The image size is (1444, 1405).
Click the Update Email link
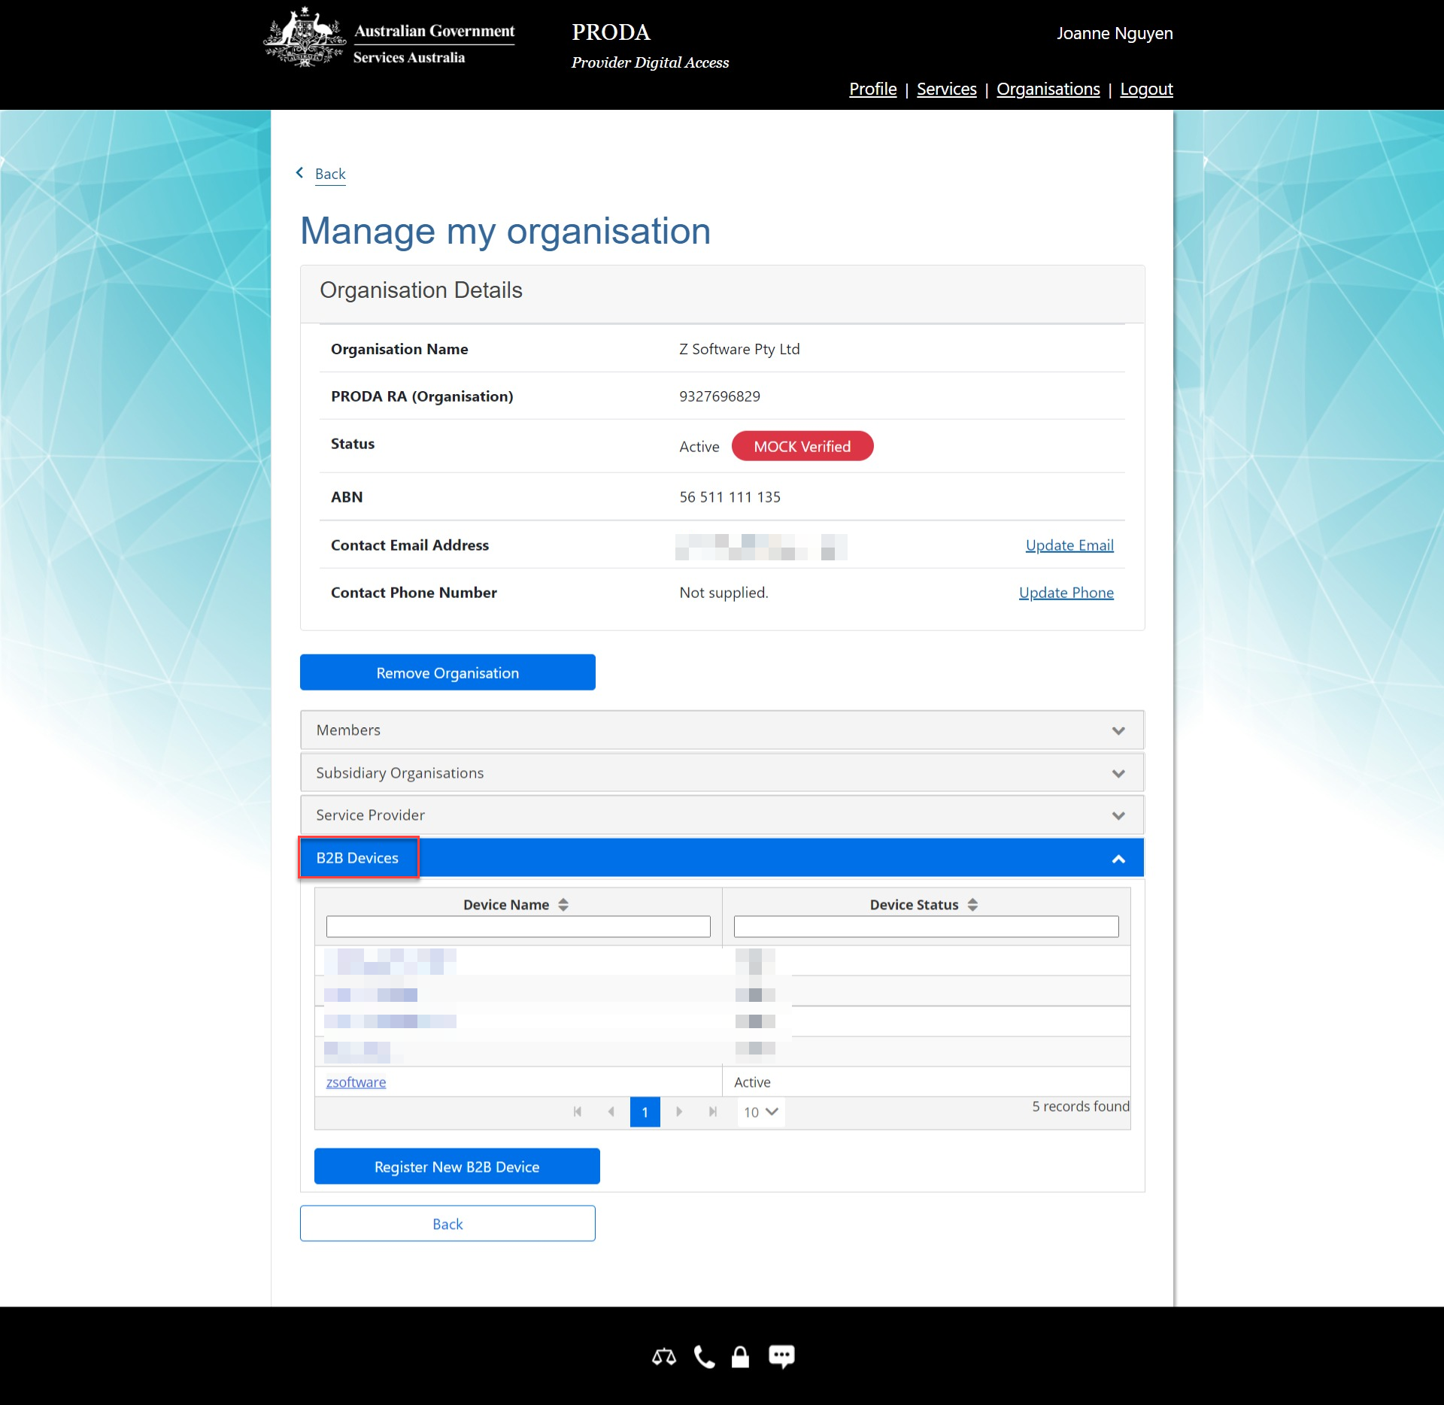tap(1069, 545)
